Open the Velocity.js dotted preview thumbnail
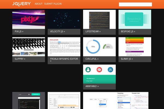Screen dimensions: 164x109 pos(64,19)
